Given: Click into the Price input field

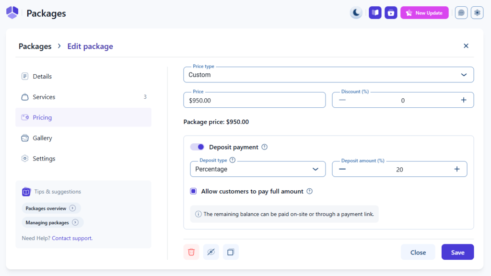Looking at the screenshot, I should (254, 100).
